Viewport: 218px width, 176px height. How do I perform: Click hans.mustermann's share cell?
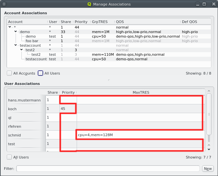[x=53, y=100]
